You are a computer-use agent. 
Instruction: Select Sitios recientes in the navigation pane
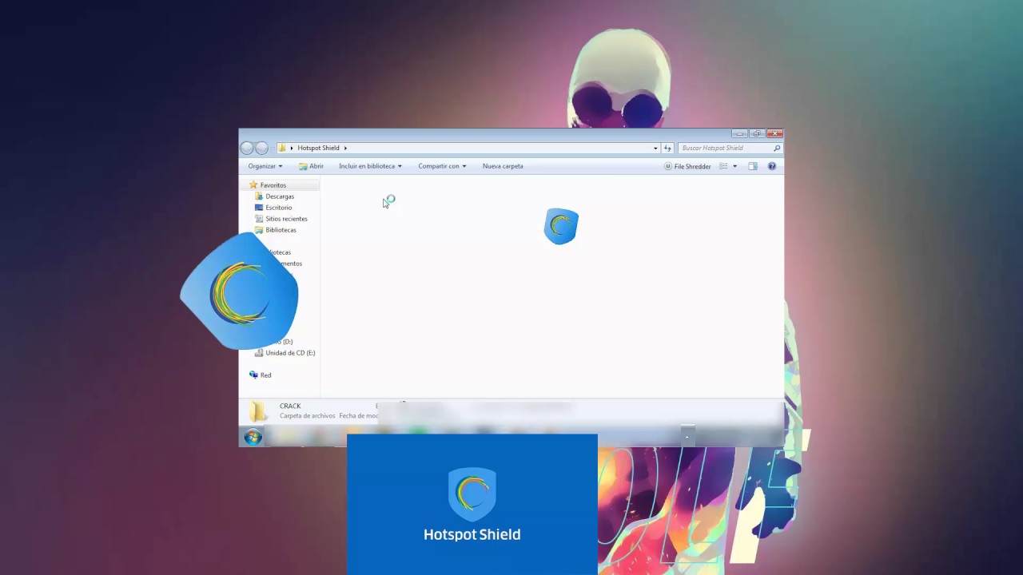[x=286, y=219]
